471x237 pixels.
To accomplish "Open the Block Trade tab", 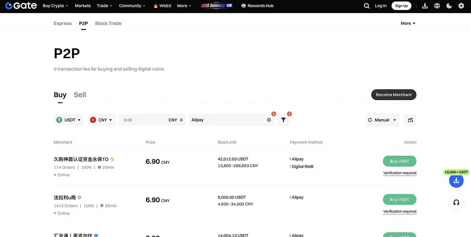I will tap(108, 23).
